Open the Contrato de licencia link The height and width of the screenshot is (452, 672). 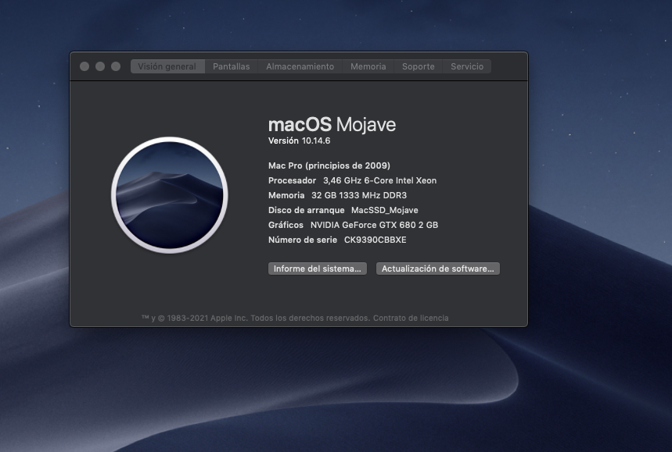[411, 318]
